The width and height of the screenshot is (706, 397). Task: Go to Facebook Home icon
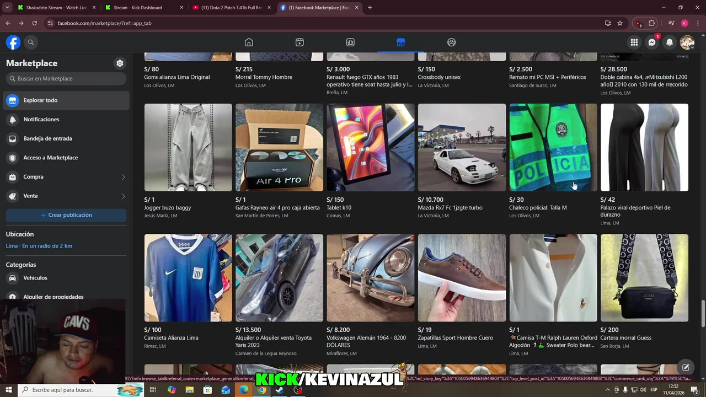point(249,42)
